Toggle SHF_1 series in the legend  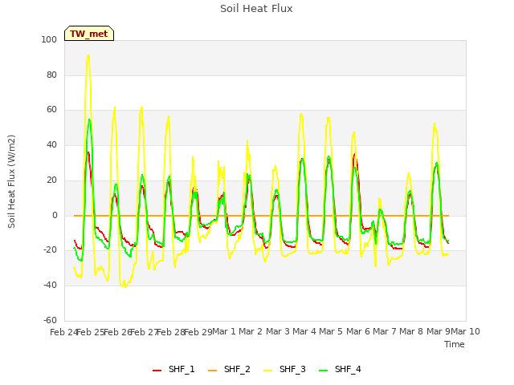pos(173,370)
